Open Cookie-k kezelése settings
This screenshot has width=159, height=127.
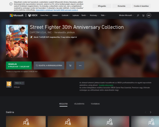coord(141,6)
